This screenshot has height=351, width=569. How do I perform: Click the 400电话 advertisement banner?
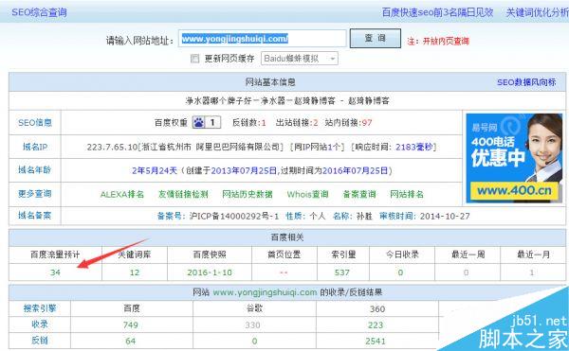[x=514, y=158]
